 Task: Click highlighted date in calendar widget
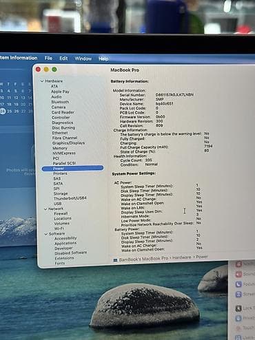tap(2, 111)
